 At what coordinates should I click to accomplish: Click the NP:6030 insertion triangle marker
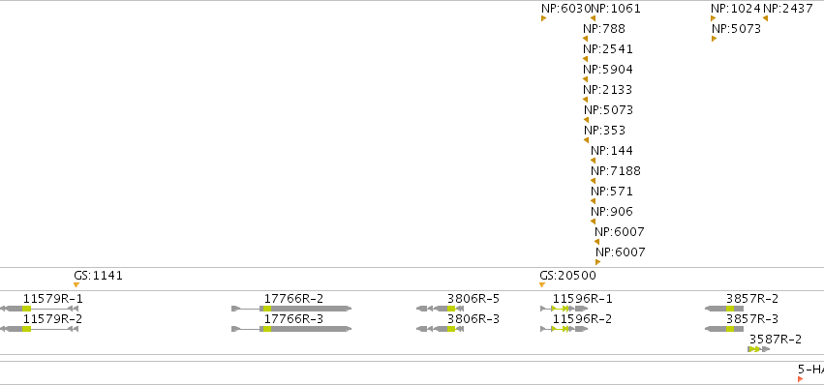[543, 19]
